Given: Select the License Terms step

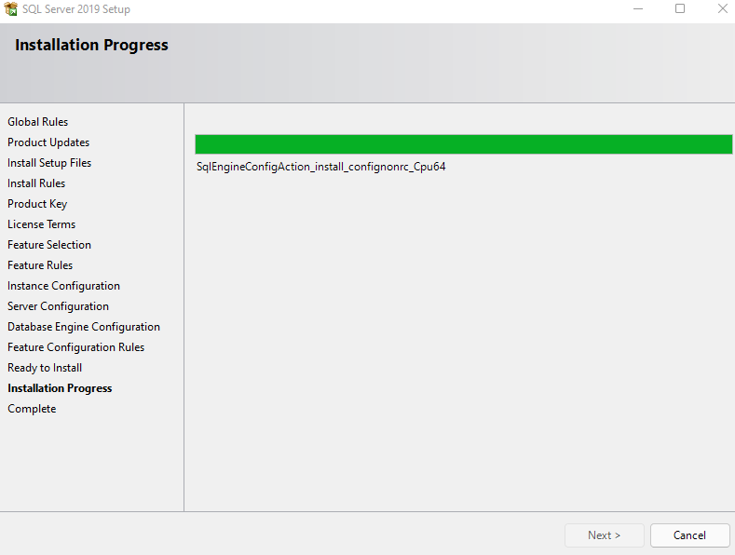Looking at the screenshot, I should click(41, 224).
